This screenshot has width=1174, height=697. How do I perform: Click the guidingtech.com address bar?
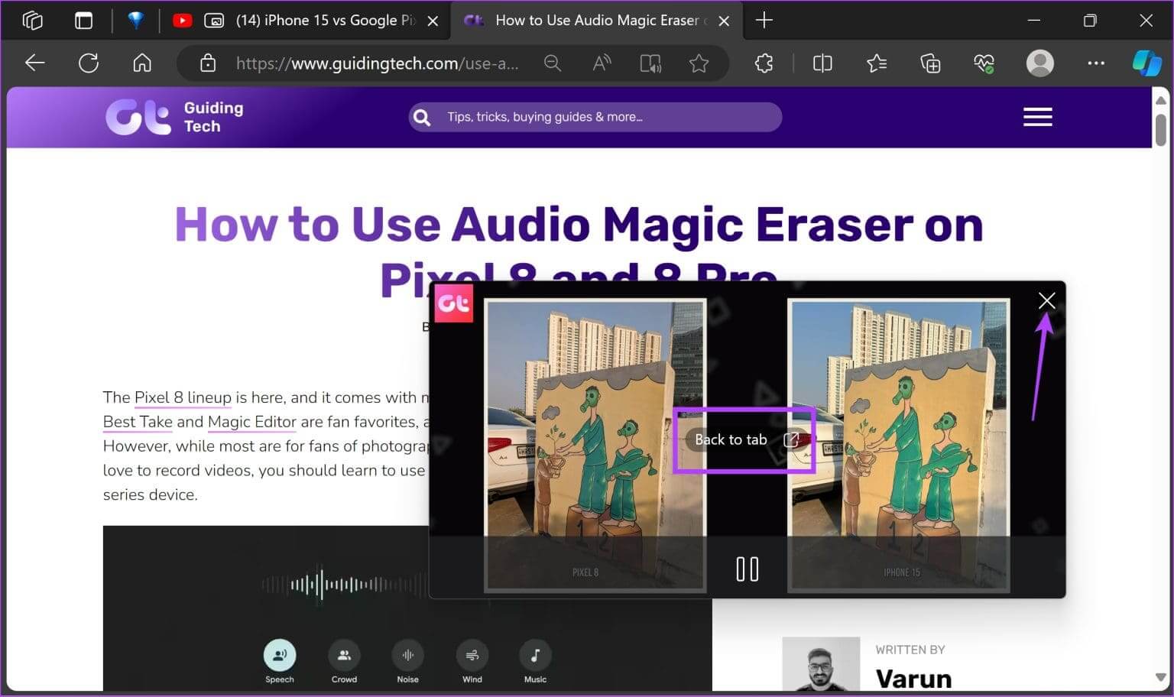click(x=377, y=63)
